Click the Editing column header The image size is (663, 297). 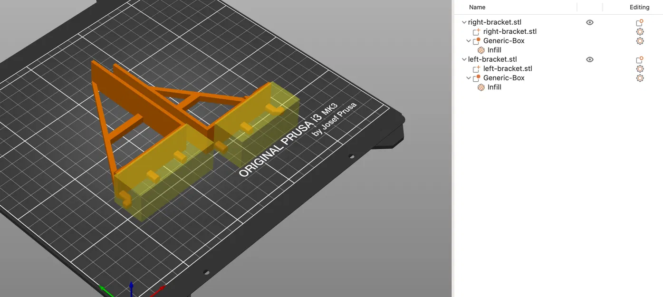tap(639, 7)
